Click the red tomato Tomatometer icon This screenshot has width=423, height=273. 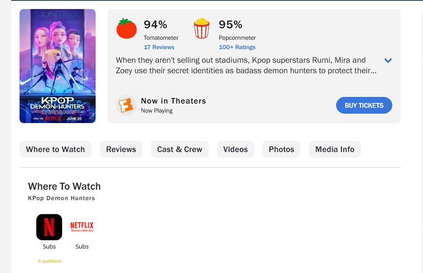pos(126,29)
